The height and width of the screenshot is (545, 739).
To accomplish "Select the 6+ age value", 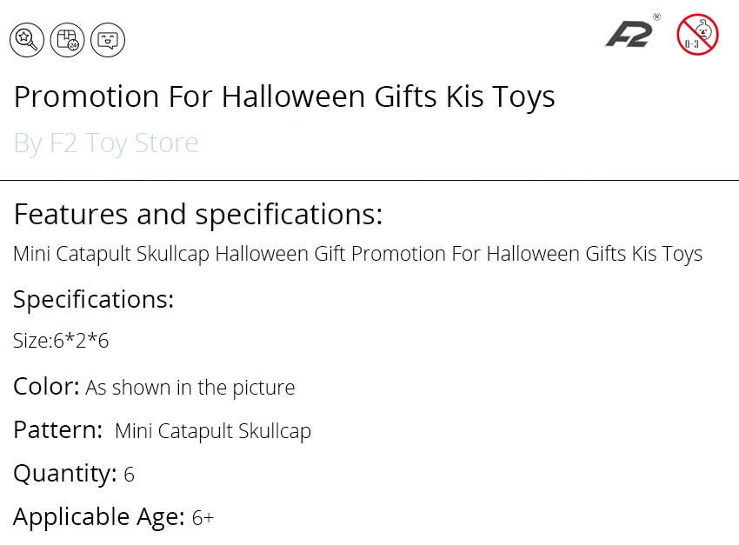I will 203,518.
